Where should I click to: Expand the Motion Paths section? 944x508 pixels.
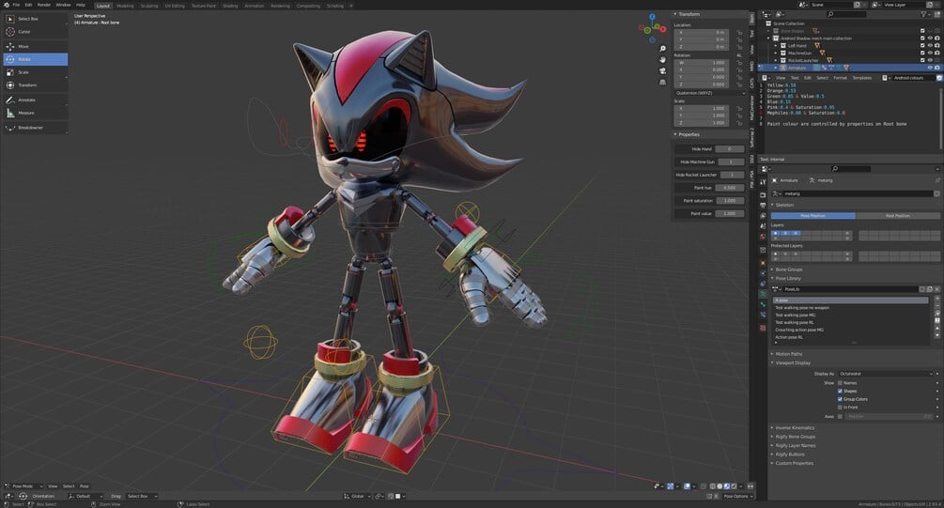click(x=788, y=354)
